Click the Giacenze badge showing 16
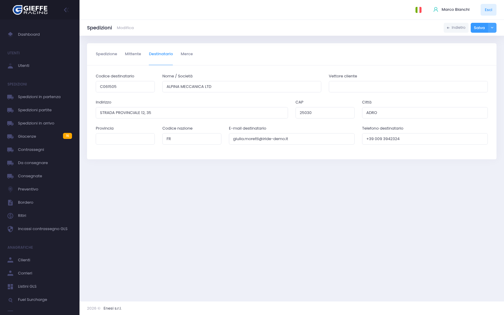 (x=67, y=136)
